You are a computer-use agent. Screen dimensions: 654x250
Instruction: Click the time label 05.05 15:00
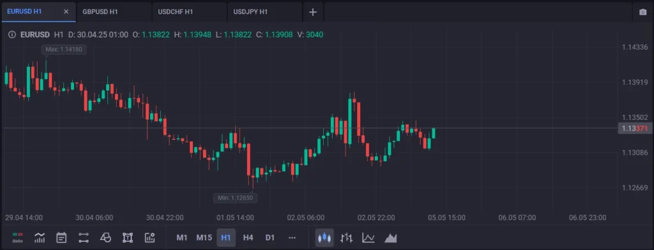tap(446, 217)
